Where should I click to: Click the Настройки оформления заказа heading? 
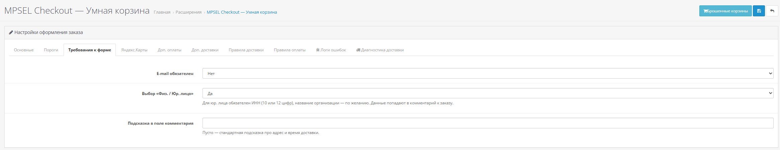point(49,32)
